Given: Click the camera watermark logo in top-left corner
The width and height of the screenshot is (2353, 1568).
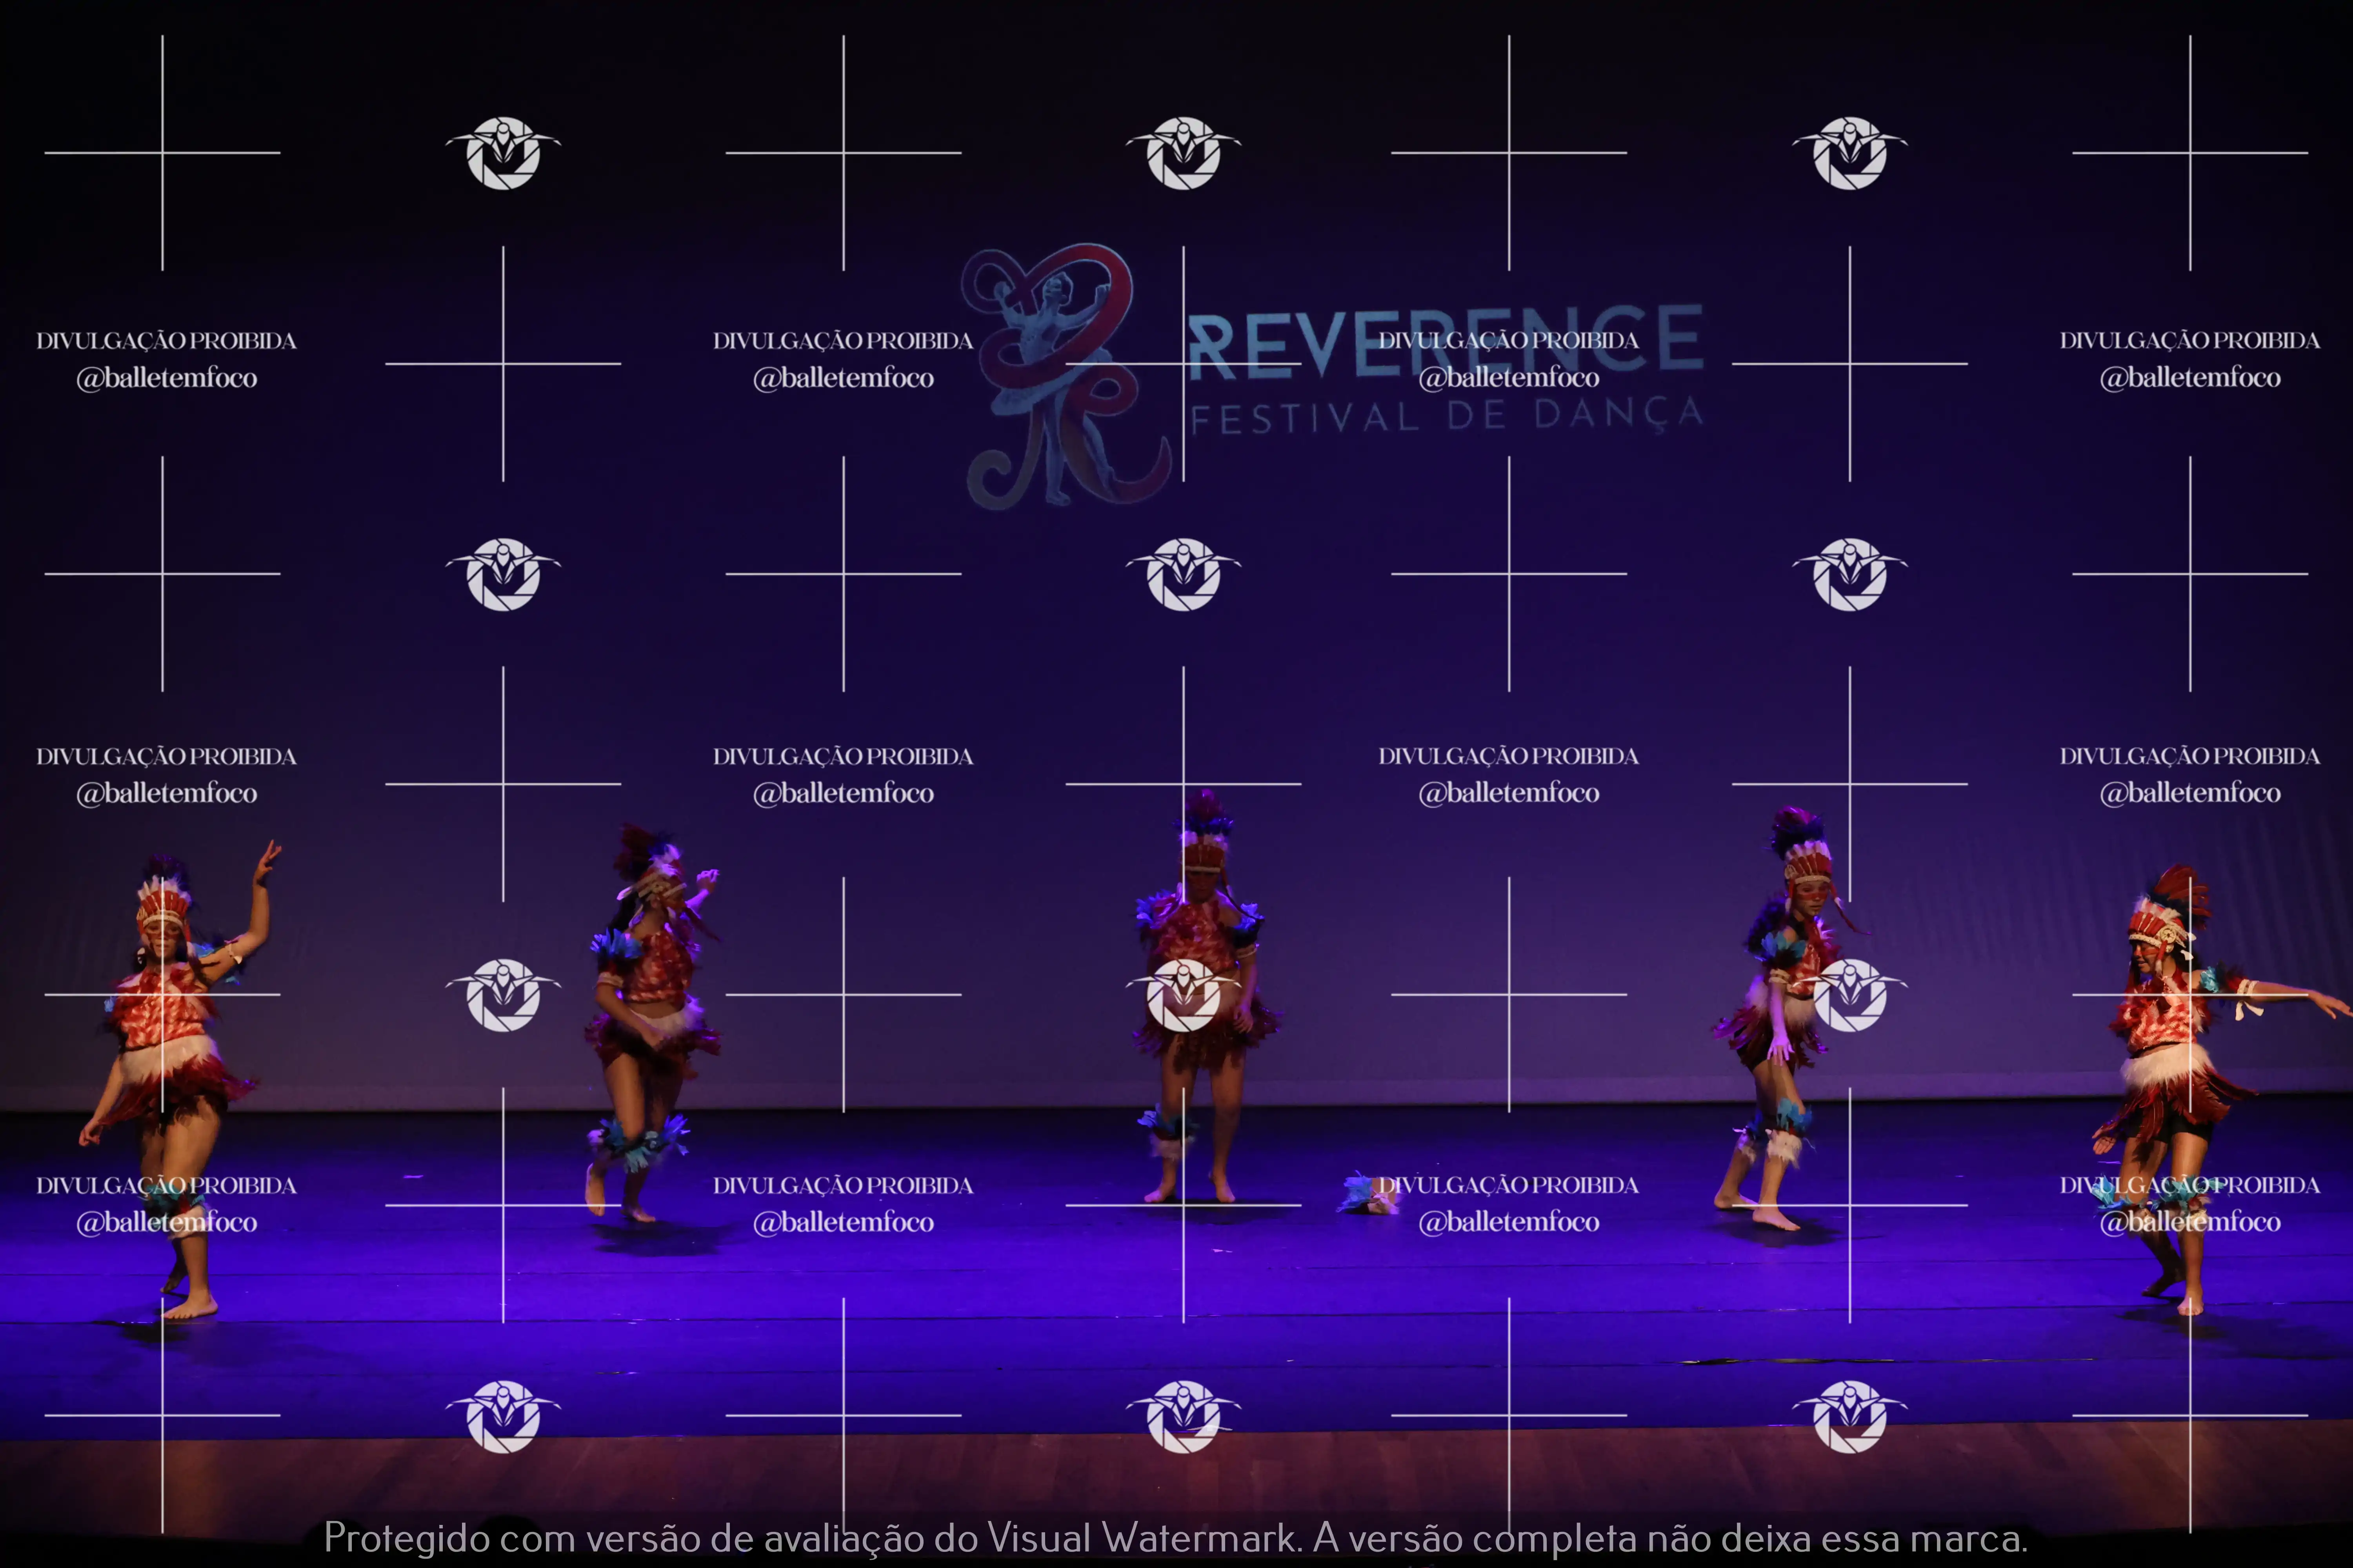Looking at the screenshot, I should tap(503, 152).
